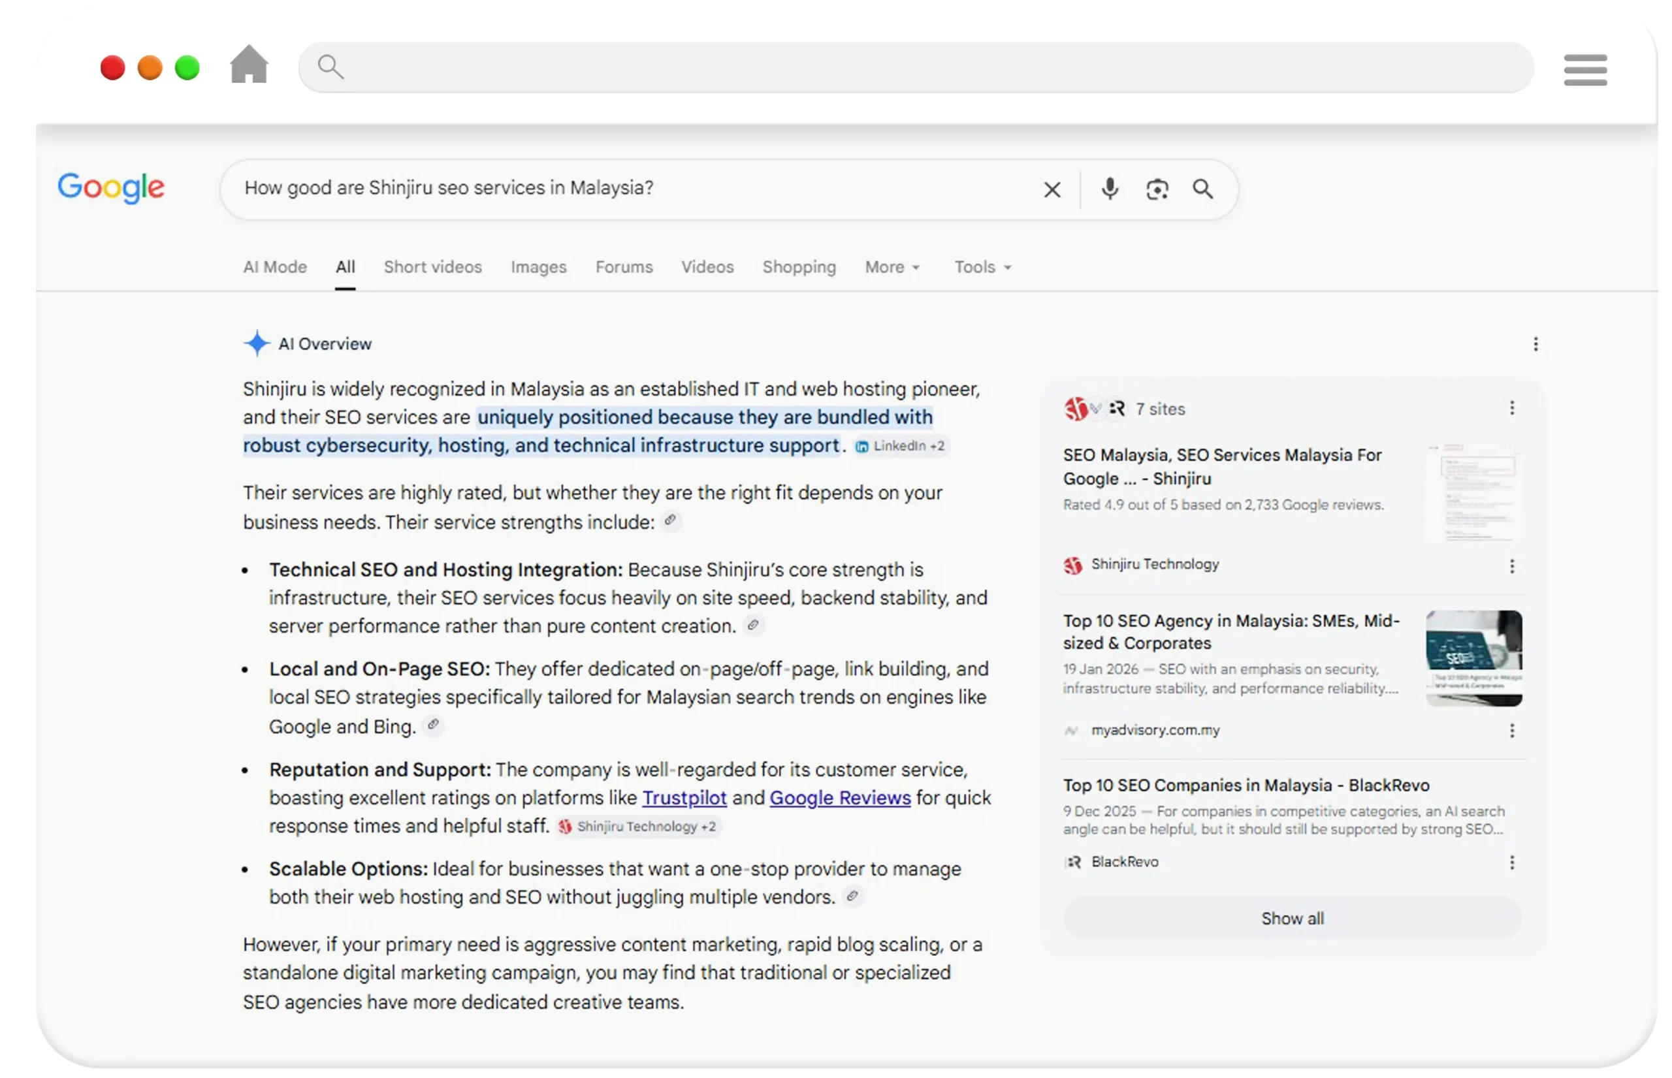
Task: Open 'Top 10 SEO Agency in Malaysia' result
Action: click(x=1232, y=631)
